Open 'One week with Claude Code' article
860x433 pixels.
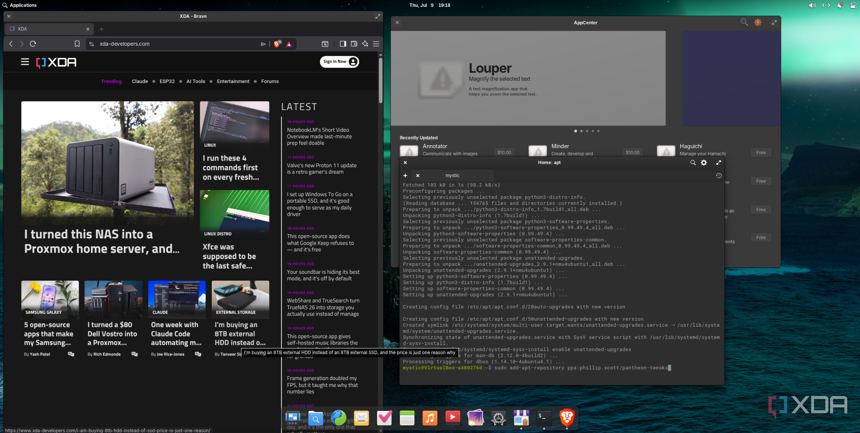click(x=176, y=334)
